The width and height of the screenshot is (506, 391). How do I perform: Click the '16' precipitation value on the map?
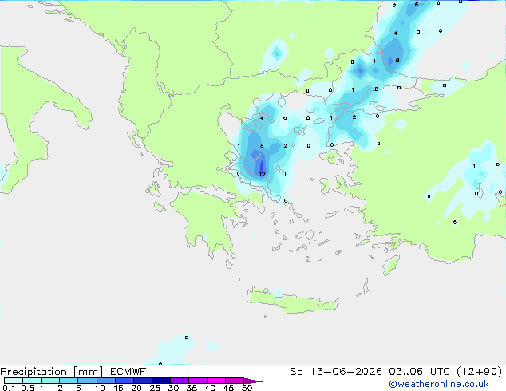click(x=262, y=174)
